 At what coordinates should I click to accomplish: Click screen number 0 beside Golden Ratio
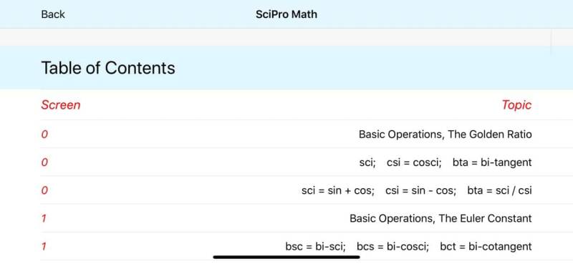[x=44, y=135]
